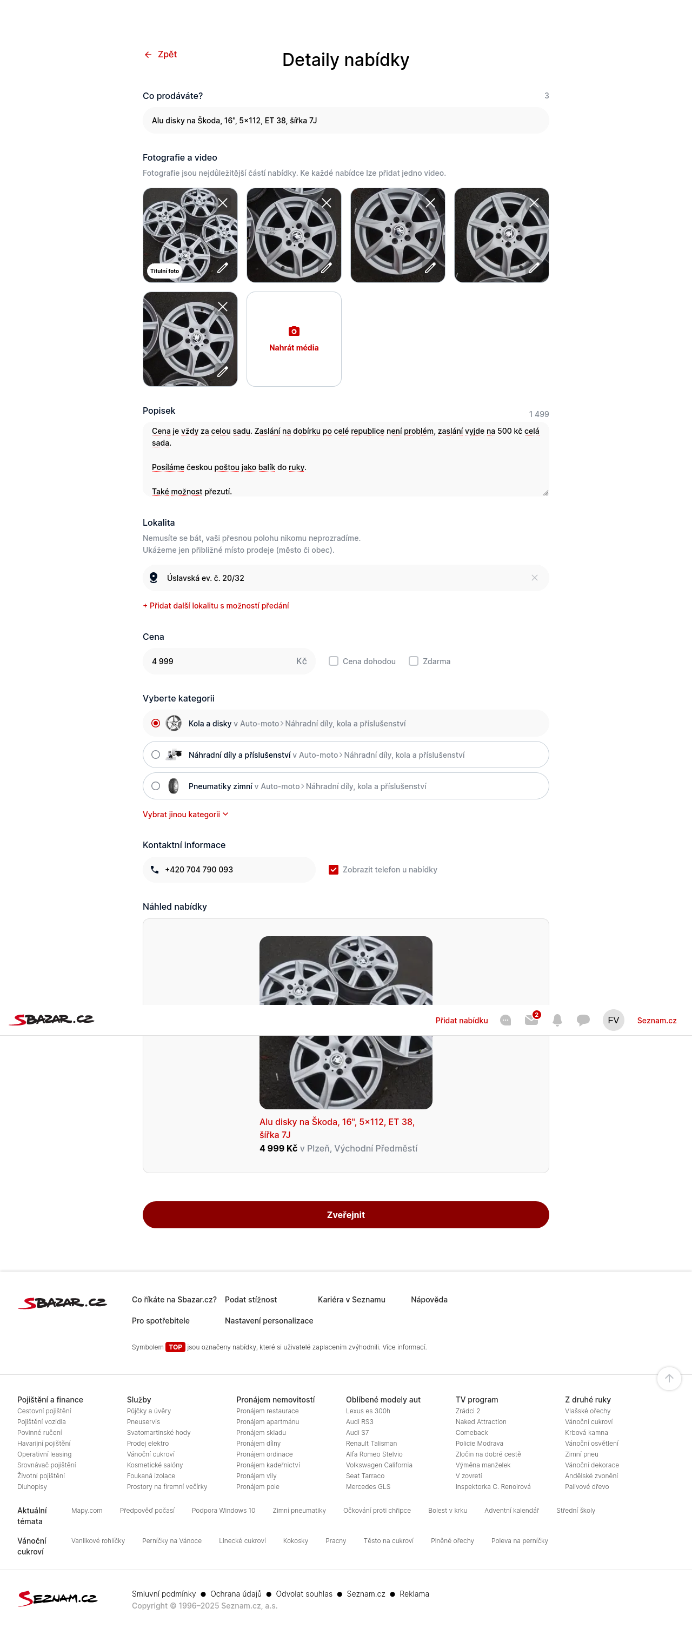
Task: Click camera icon to upload media
Action: coord(294,331)
